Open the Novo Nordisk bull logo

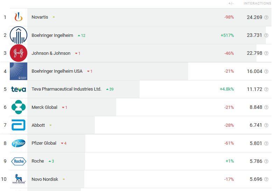[x=19, y=179]
